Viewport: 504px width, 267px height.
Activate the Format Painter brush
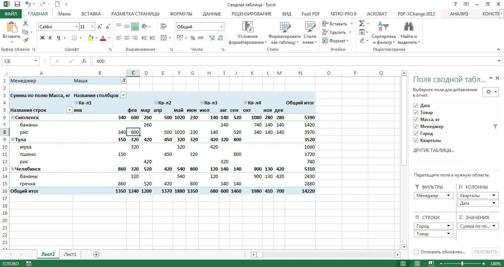[25, 40]
